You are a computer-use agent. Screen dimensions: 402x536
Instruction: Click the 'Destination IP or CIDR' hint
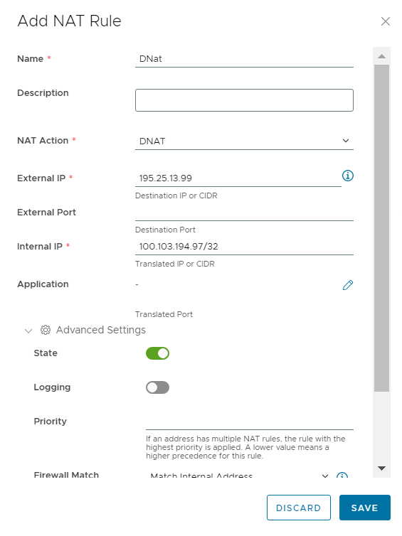pos(176,195)
